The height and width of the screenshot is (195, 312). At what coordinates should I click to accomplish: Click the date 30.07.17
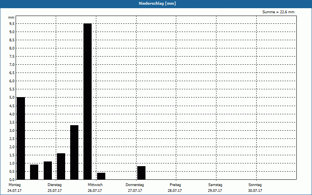click(255, 191)
